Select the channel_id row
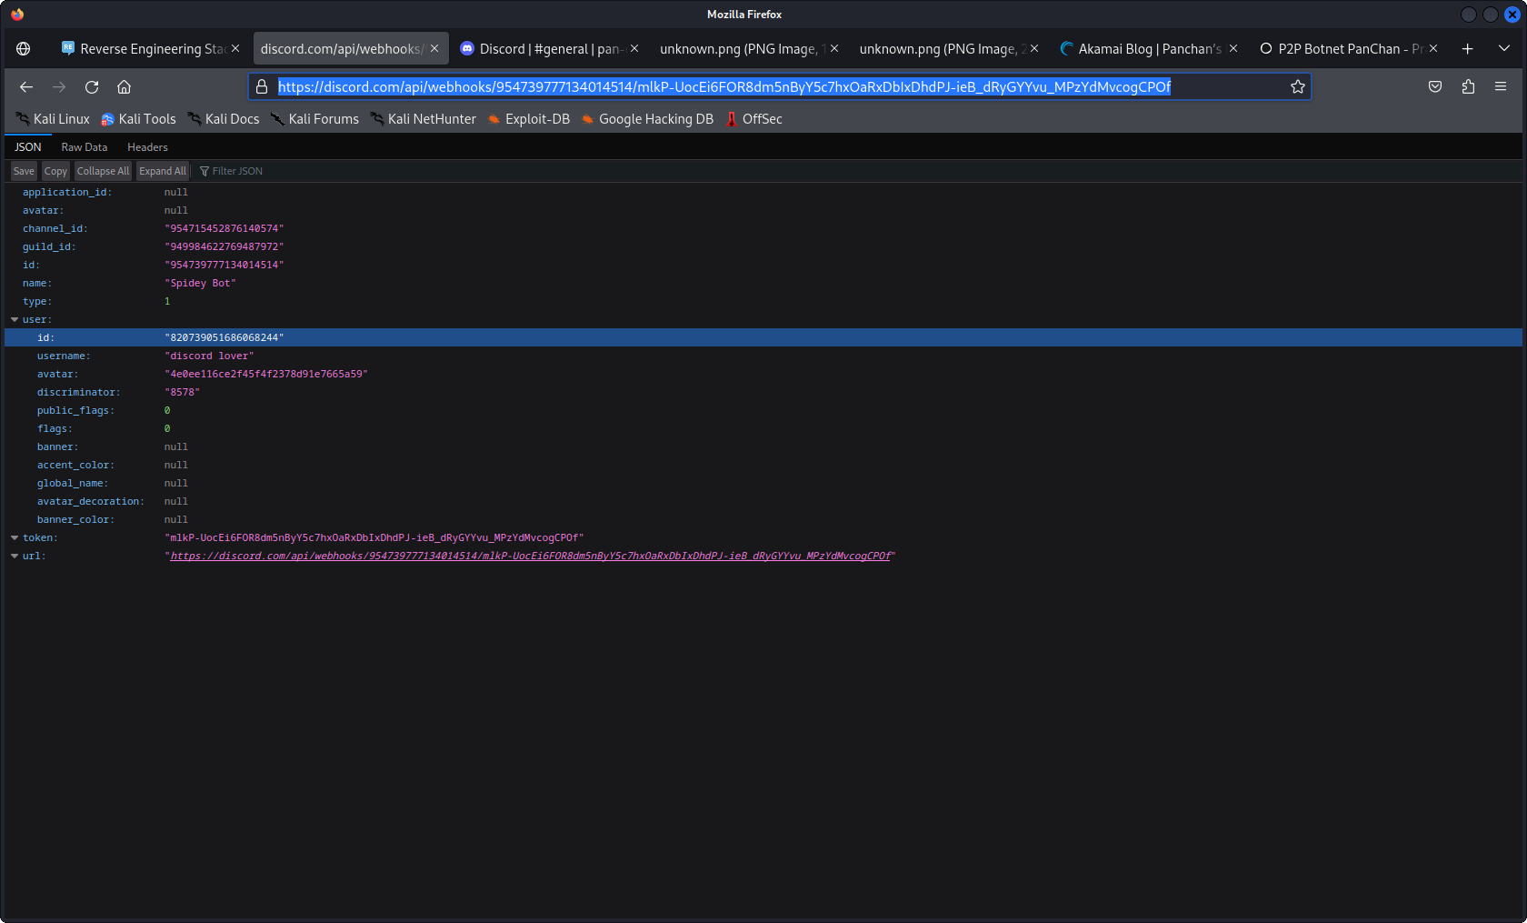Image resolution: width=1527 pixels, height=923 pixels. (763, 228)
